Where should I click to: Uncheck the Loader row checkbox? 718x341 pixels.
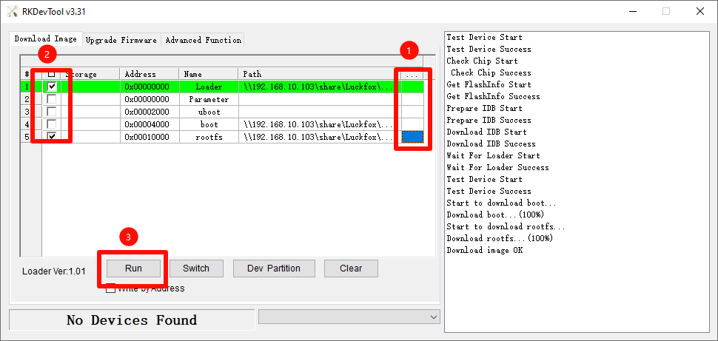(x=52, y=87)
